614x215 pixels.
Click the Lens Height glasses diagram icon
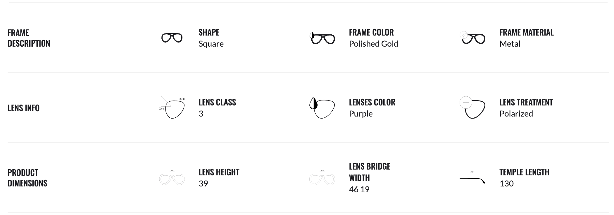click(x=172, y=178)
